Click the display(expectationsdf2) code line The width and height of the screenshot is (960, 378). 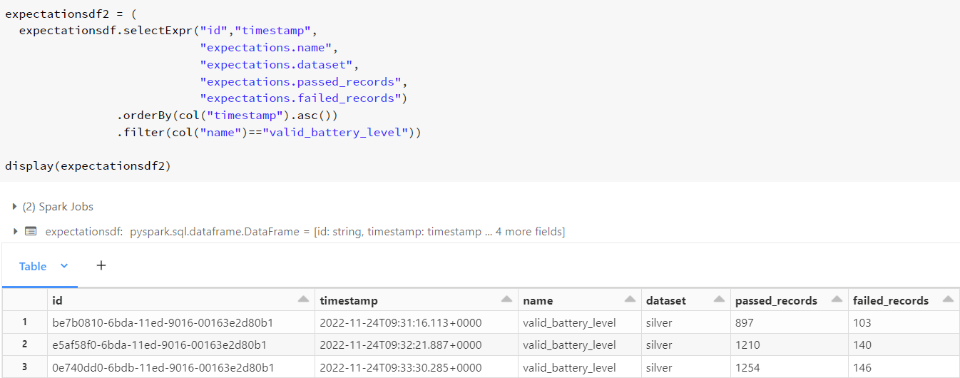pos(88,166)
